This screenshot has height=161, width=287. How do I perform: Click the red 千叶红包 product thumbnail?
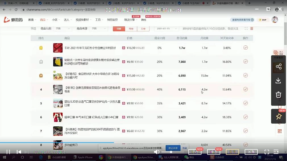point(58,48)
